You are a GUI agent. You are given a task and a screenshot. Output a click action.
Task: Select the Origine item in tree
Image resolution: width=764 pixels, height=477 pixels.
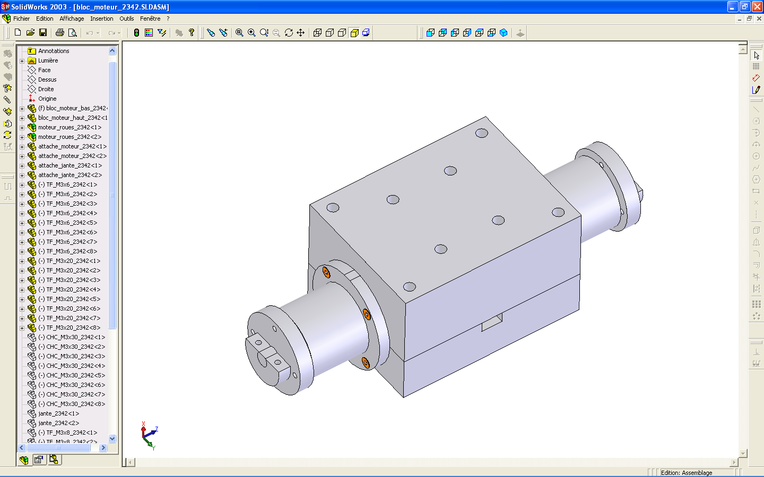47,99
